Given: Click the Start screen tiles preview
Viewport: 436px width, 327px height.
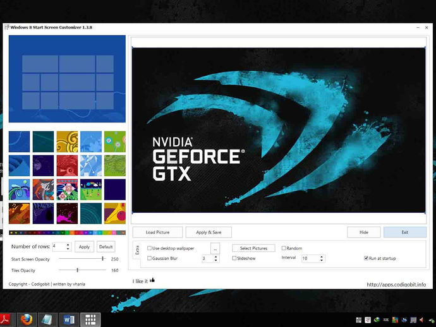Looking at the screenshot, I should (67, 79).
